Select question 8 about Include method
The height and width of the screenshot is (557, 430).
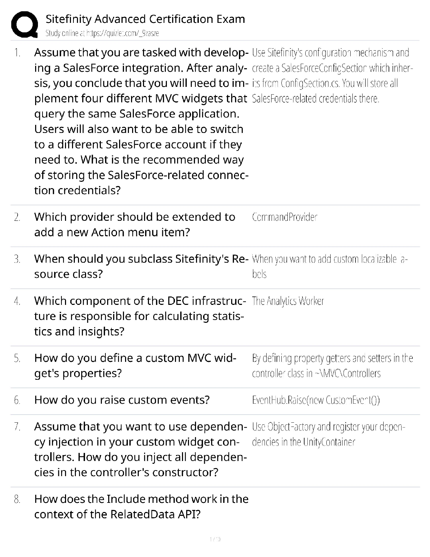[x=141, y=506]
